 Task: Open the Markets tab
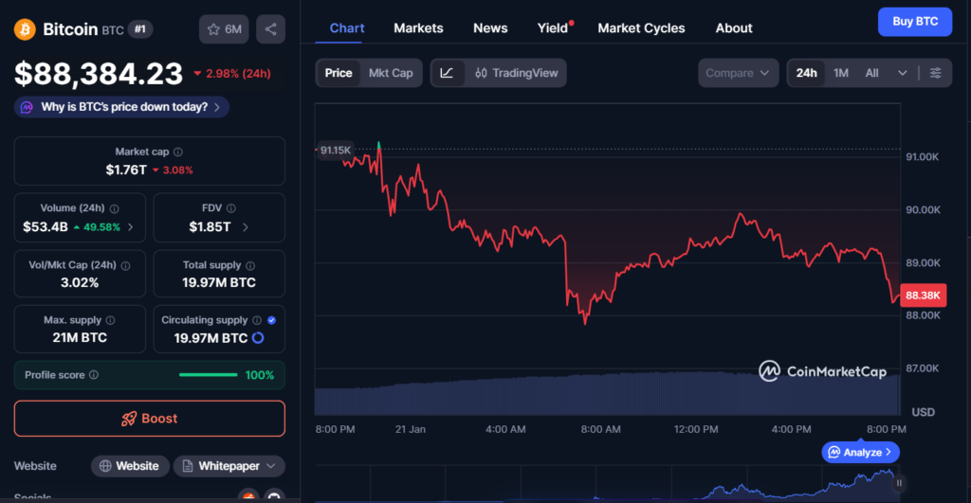point(418,28)
